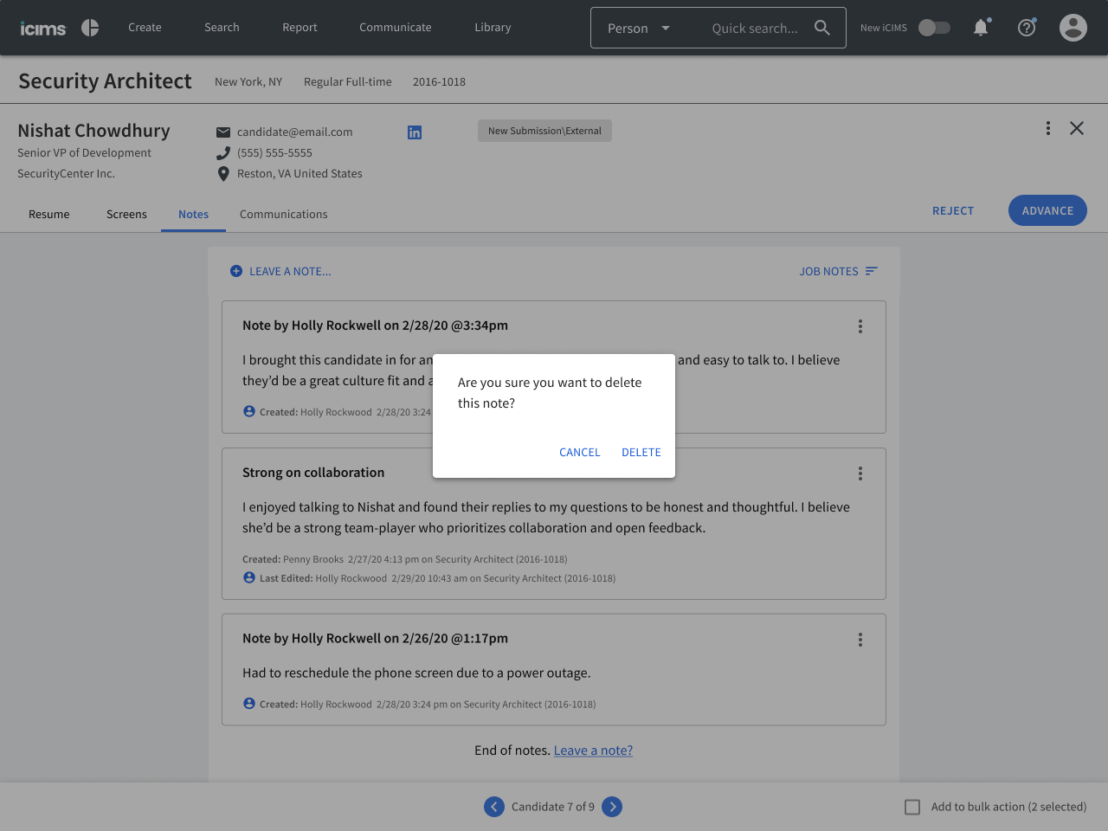The image size is (1108, 831).
Task: Click the New York, NY location text
Action: coord(248,82)
